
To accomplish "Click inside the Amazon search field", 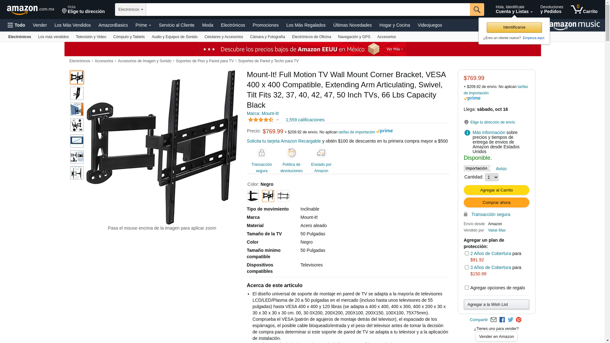I will tap(308, 10).
